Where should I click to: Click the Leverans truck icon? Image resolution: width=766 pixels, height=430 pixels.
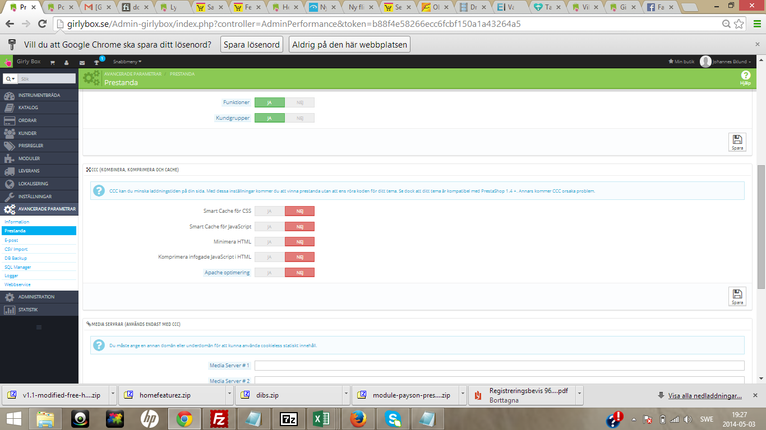click(x=10, y=171)
